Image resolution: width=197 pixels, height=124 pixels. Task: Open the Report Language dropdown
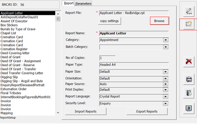click(166, 97)
